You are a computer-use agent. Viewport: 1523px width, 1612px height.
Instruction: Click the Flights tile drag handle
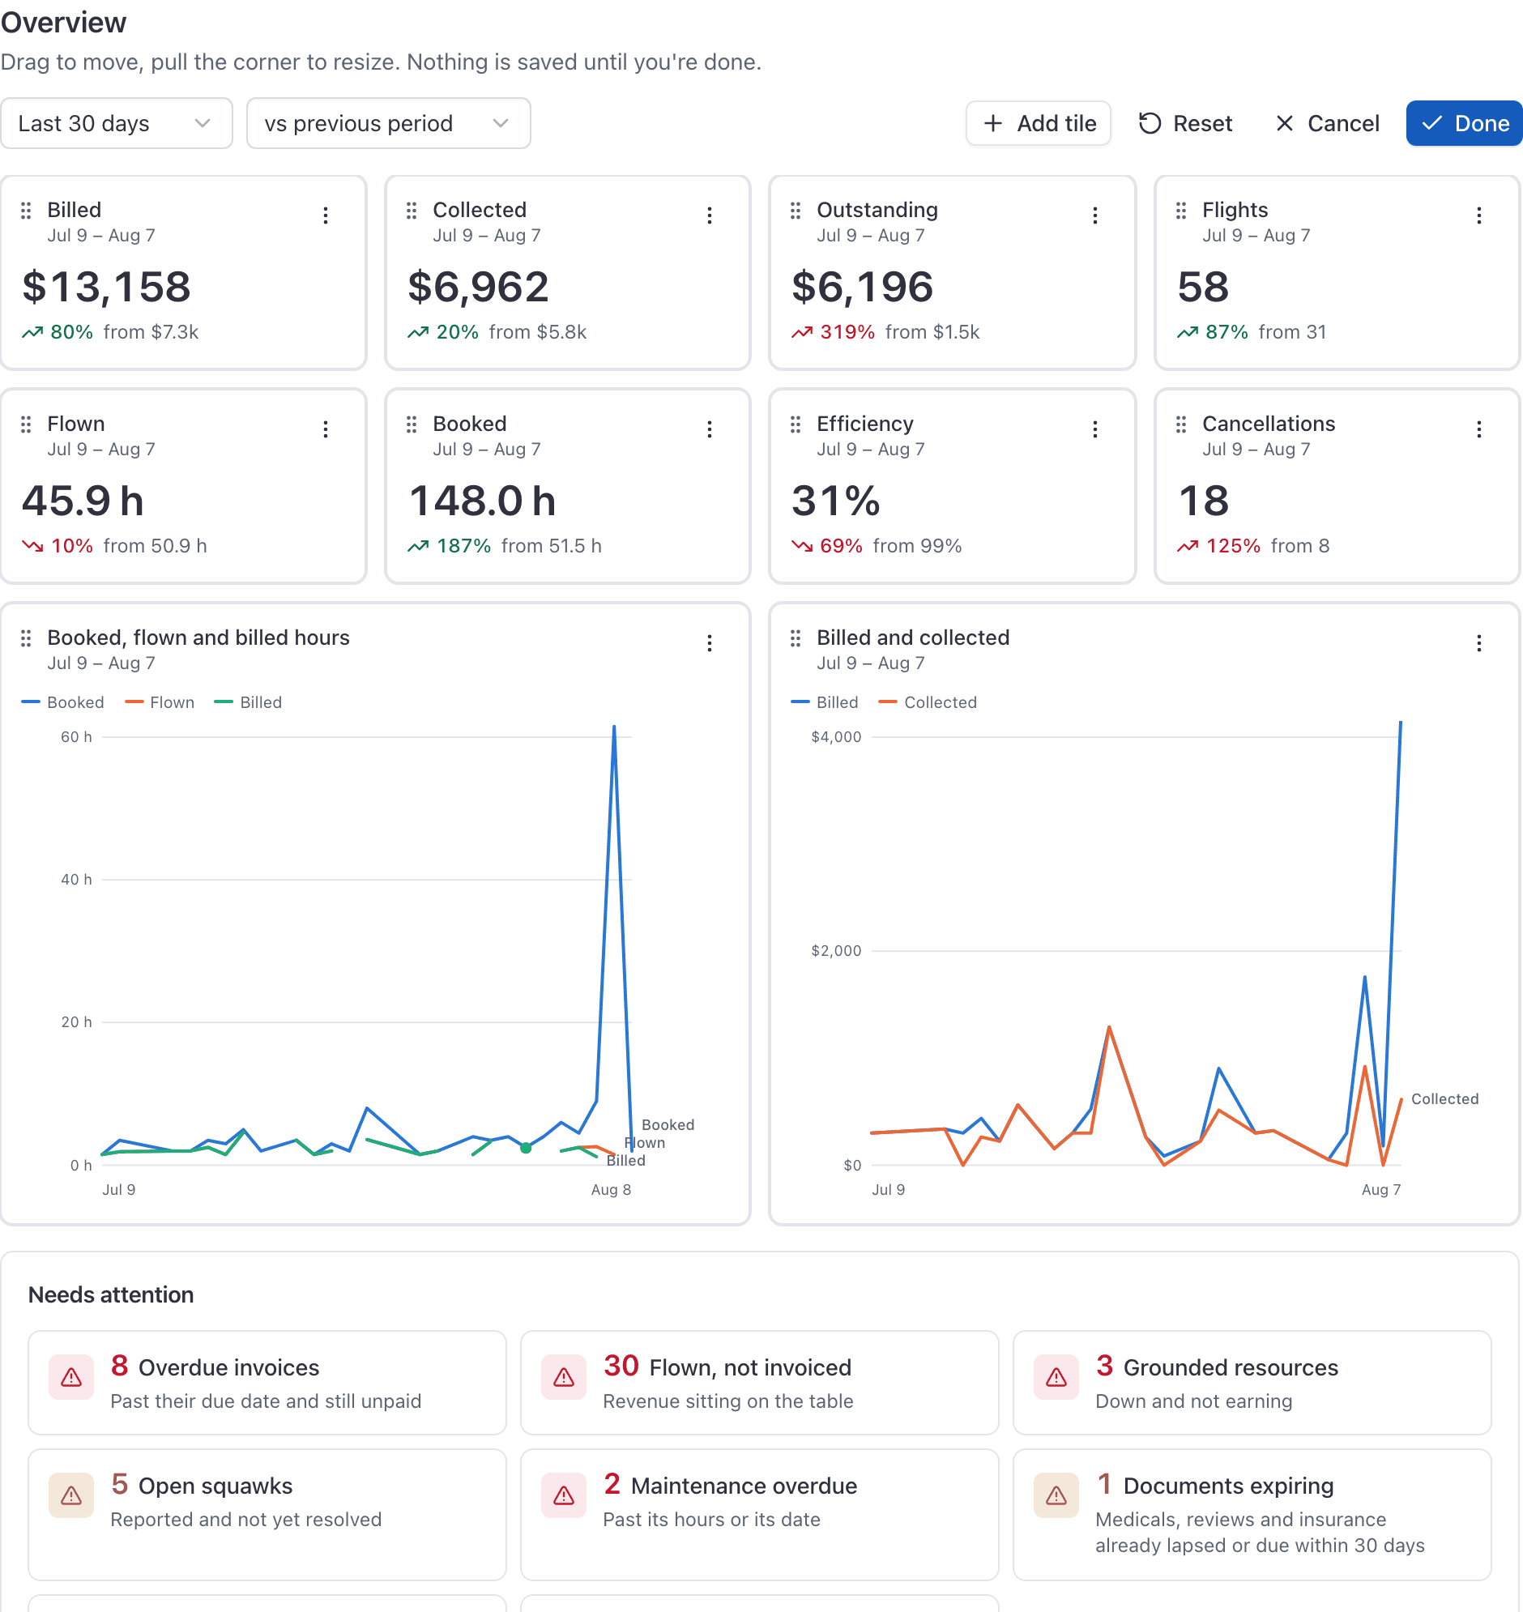(1181, 211)
